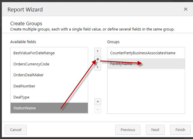Select the FacilityName group
This screenshot has height=139, width=193.
click(x=121, y=64)
